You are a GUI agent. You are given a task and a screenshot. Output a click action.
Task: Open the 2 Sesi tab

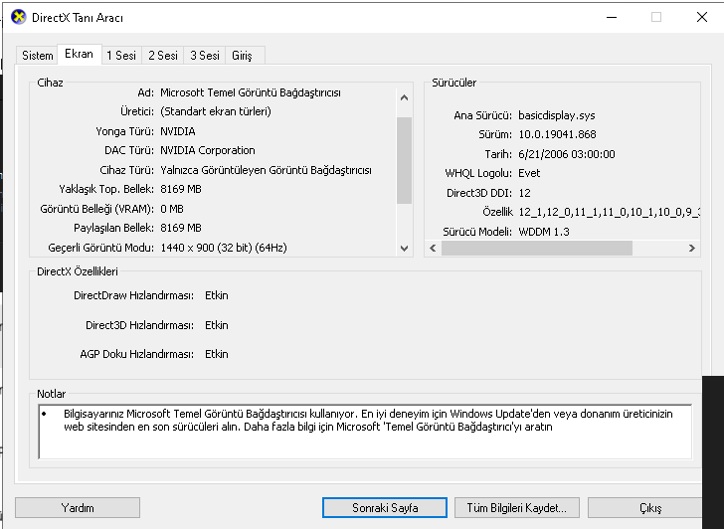pyautogui.click(x=163, y=56)
